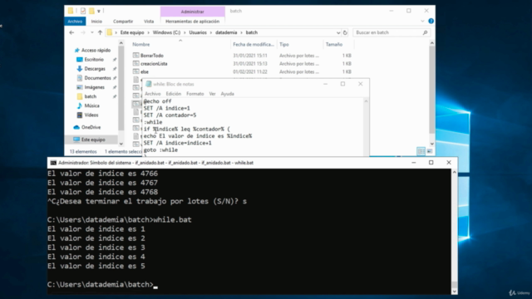Click the Notepad scrollbar up arrow
This screenshot has height=299, width=532.
point(366,101)
